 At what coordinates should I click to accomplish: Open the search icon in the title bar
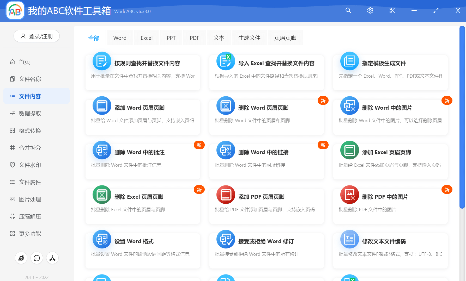point(348,10)
